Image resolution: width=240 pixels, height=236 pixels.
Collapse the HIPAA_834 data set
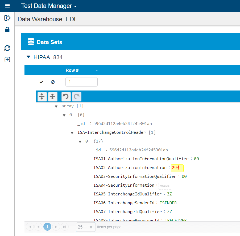28,57
